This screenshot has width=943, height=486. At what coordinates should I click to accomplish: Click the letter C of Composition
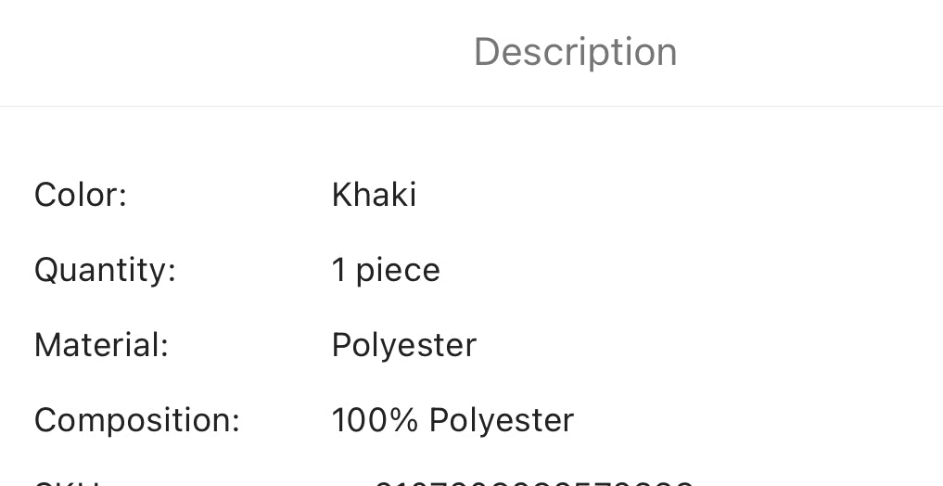point(46,420)
